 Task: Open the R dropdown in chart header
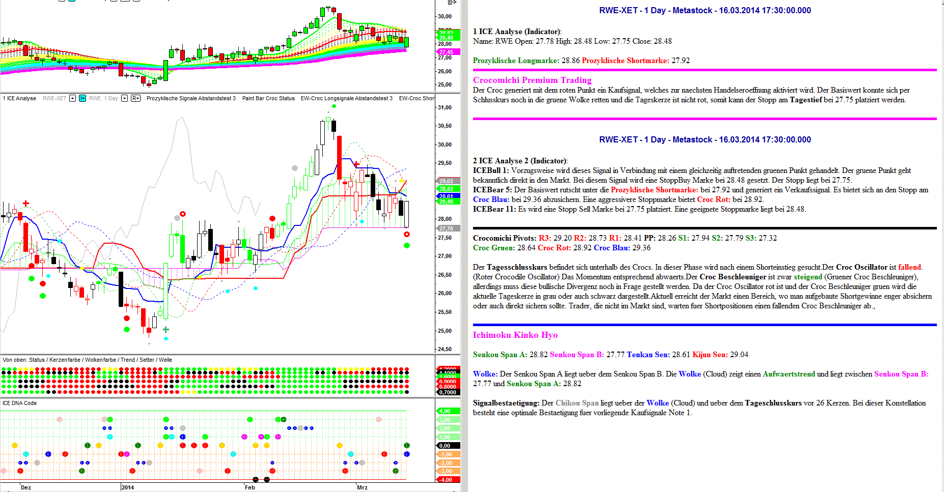pos(135,98)
